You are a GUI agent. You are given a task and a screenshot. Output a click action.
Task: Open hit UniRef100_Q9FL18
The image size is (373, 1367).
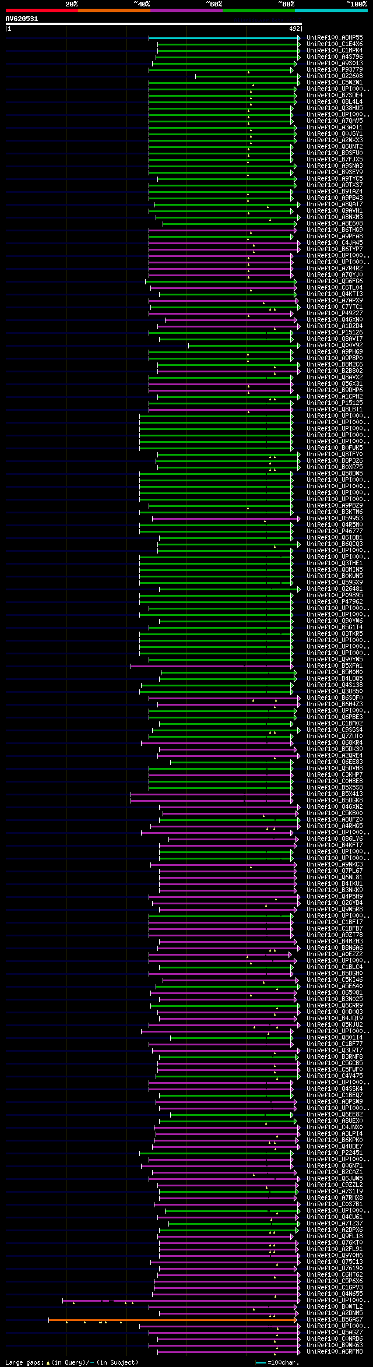[x=335, y=1236]
